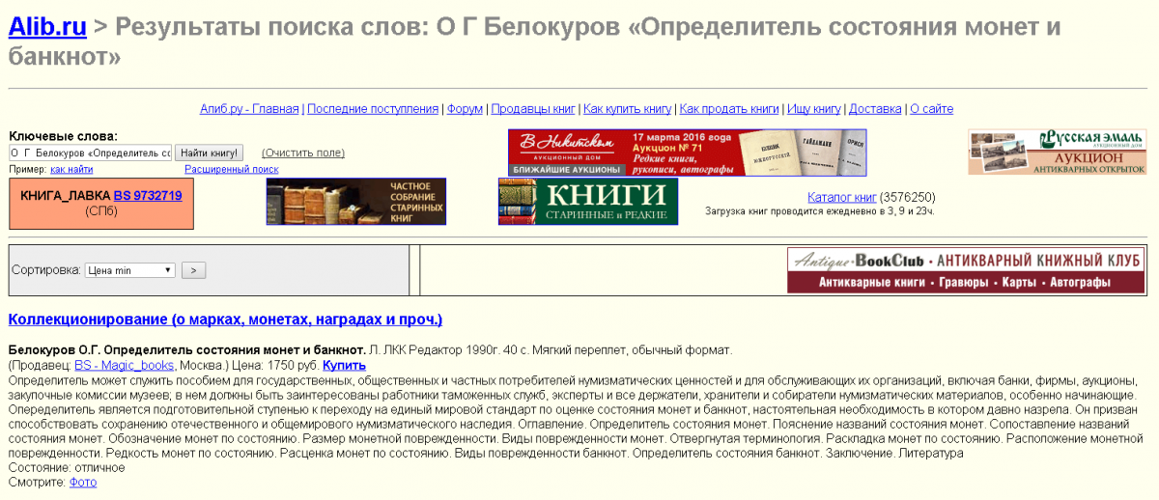This screenshot has width=1159, height=500.
Task: Click the Купить link for Белокуров book
Action: point(344,366)
